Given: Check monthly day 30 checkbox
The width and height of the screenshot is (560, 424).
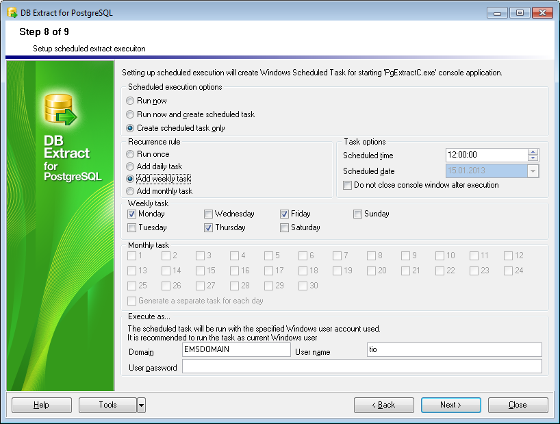Looking at the screenshot, I should click(x=303, y=286).
